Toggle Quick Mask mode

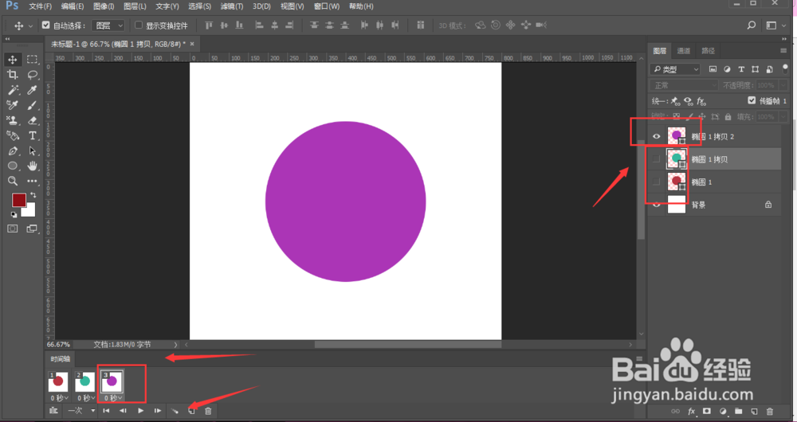[x=13, y=229]
